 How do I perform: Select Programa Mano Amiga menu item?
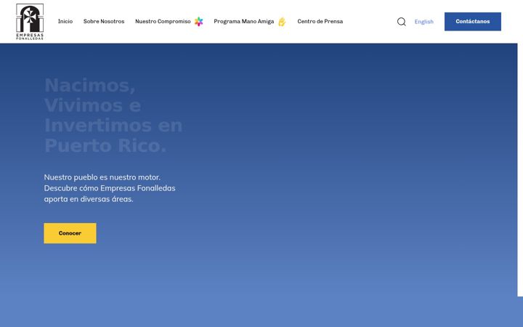pos(244,21)
